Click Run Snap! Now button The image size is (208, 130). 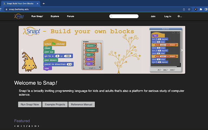point(30,104)
